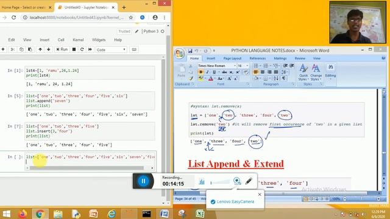Show paragraph marks with the pilcrow button
Image resolution: width=390 pixels, height=219 pixels.
click(284, 78)
